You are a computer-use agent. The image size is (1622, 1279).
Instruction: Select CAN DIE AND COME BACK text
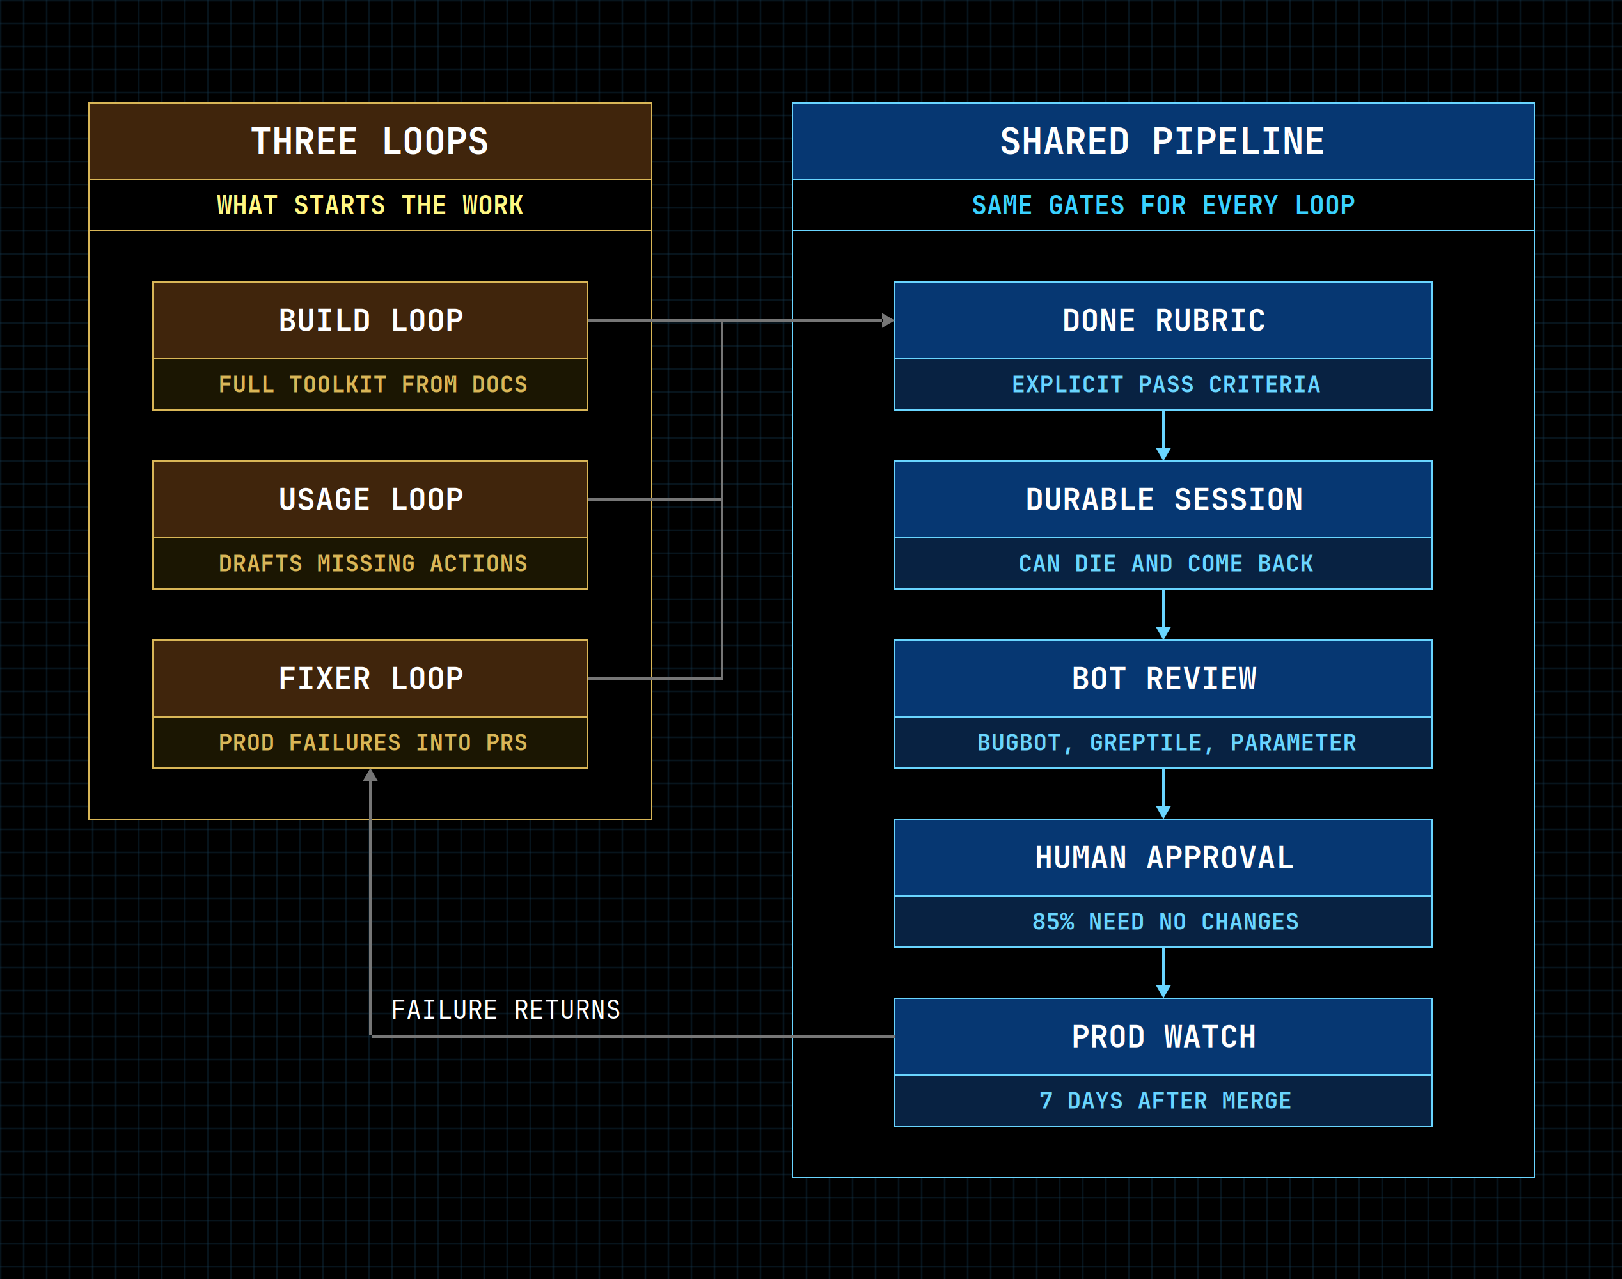(1166, 564)
